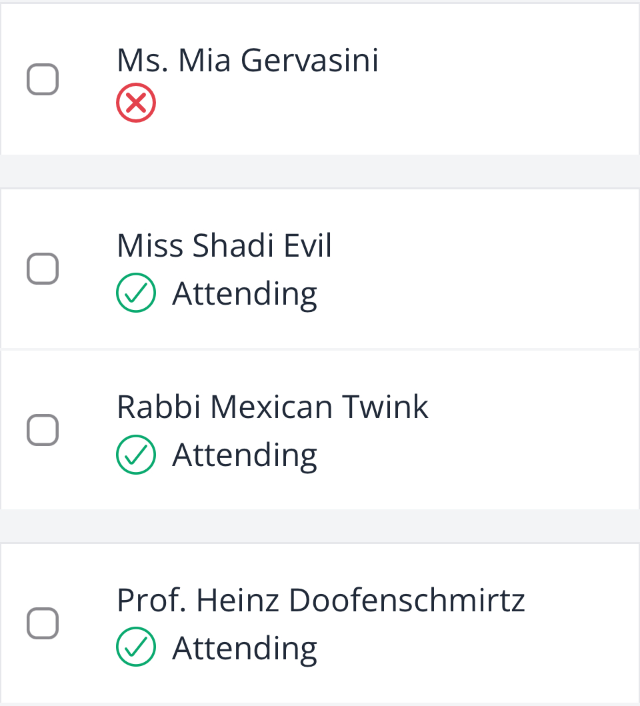Click blank space right of Rabbi Mexican Twink's Attending
640x706 pixels.
click(x=477, y=455)
